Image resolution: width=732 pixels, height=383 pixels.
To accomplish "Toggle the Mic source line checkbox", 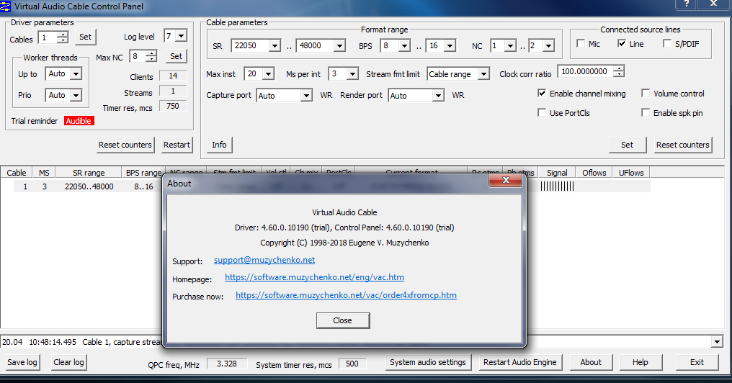I will coord(581,43).
